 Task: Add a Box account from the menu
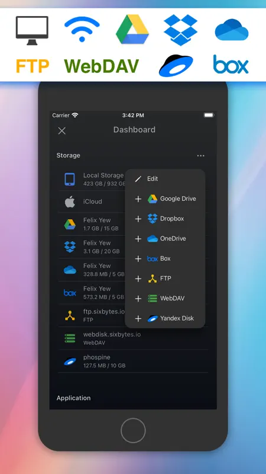click(165, 258)
